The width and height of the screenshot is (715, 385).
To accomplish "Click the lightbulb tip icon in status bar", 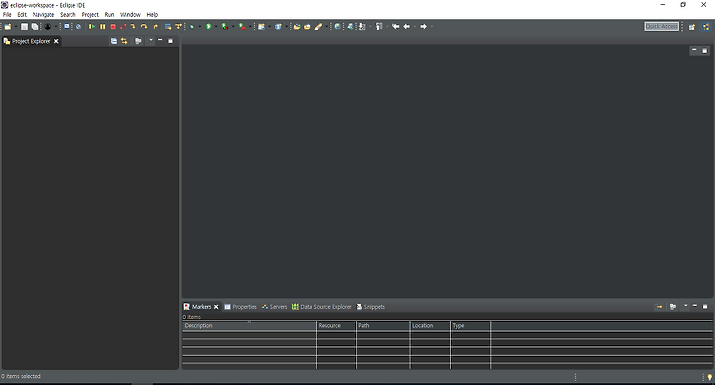I will pos(709,377).
